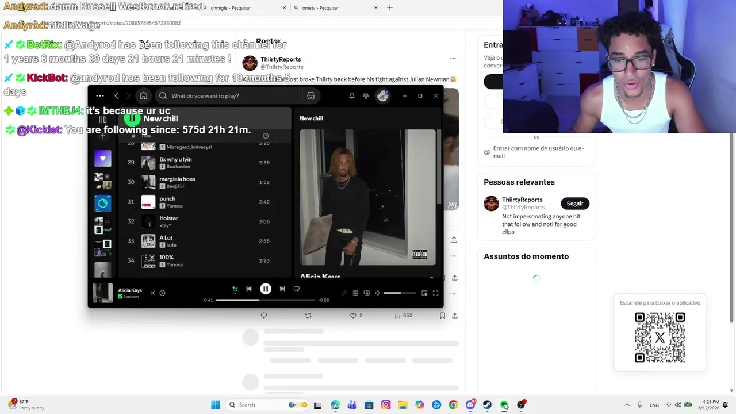Toggle repeat mode in Spotify
Image resolution: width=736 pixels, height=414 pixels.
pos(297,289)
